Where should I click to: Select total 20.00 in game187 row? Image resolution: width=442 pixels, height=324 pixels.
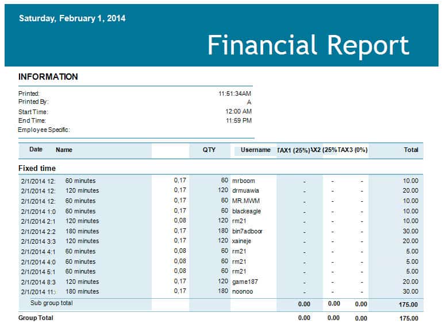pos(410,282)
